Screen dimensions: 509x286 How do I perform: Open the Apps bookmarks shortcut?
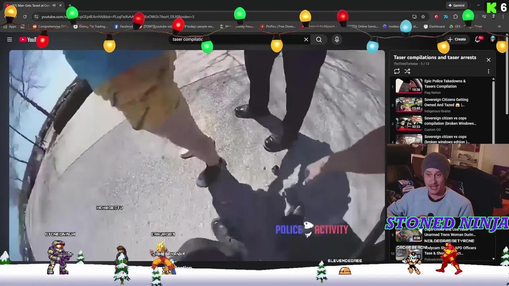(x=10, y=27)
